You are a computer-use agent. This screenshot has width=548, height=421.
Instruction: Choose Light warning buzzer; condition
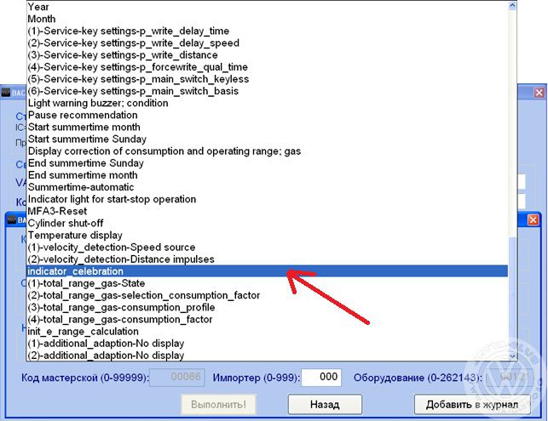click(x=98, y=103)
